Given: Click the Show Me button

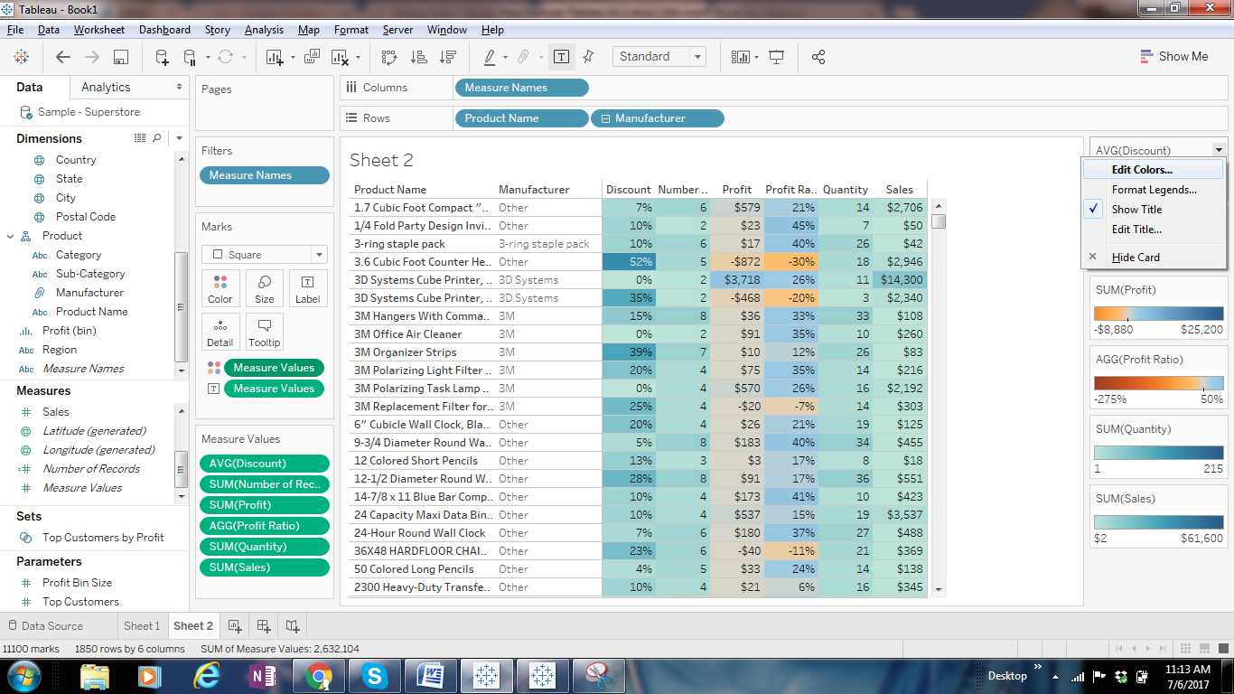Looking at the screenshot, I should [x=1173, y=56].
